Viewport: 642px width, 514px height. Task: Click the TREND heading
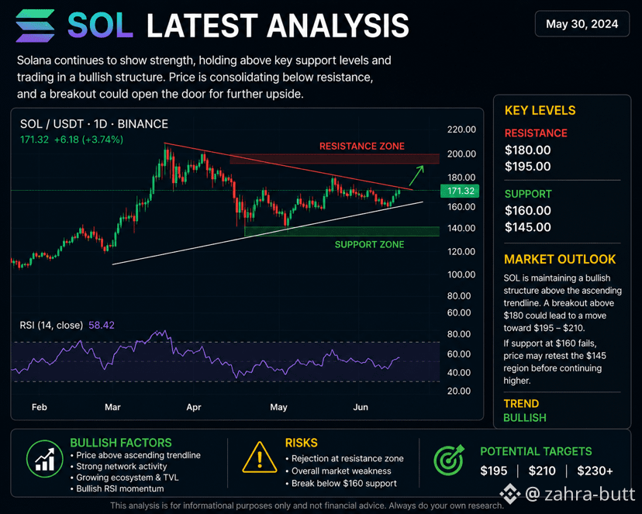[521, 404]
